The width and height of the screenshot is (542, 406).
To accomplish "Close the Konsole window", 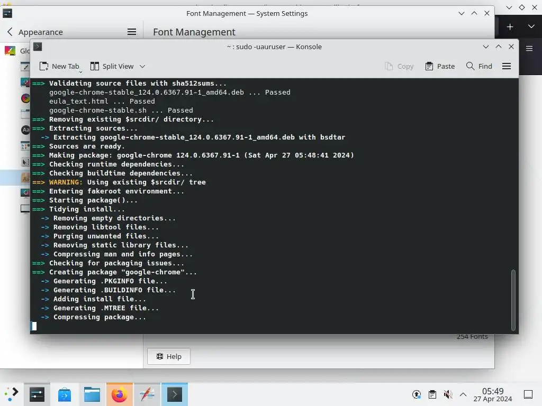I will click(x=511, y=47).
